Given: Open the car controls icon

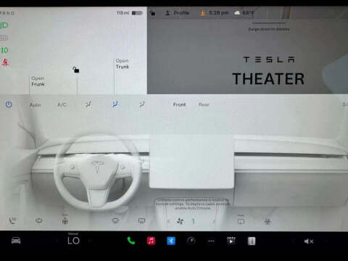Looking at the screenshot, I should pyautogui.click(x=16, y=241).
